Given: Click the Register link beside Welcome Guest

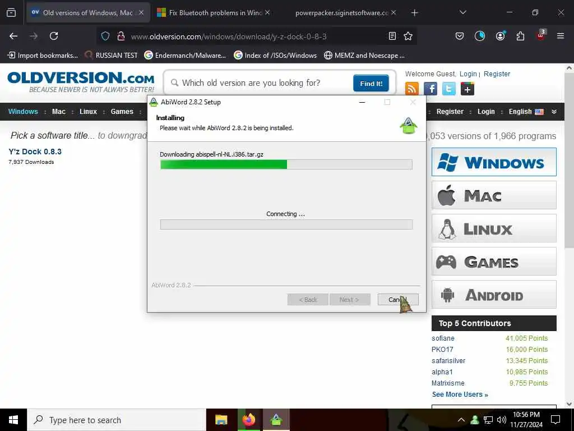Looking at the screenshot, I should coord(497,74).
